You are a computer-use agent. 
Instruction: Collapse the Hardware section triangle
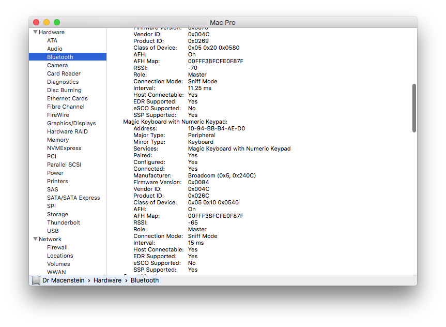pyautogui.click(x=35, y=32)
